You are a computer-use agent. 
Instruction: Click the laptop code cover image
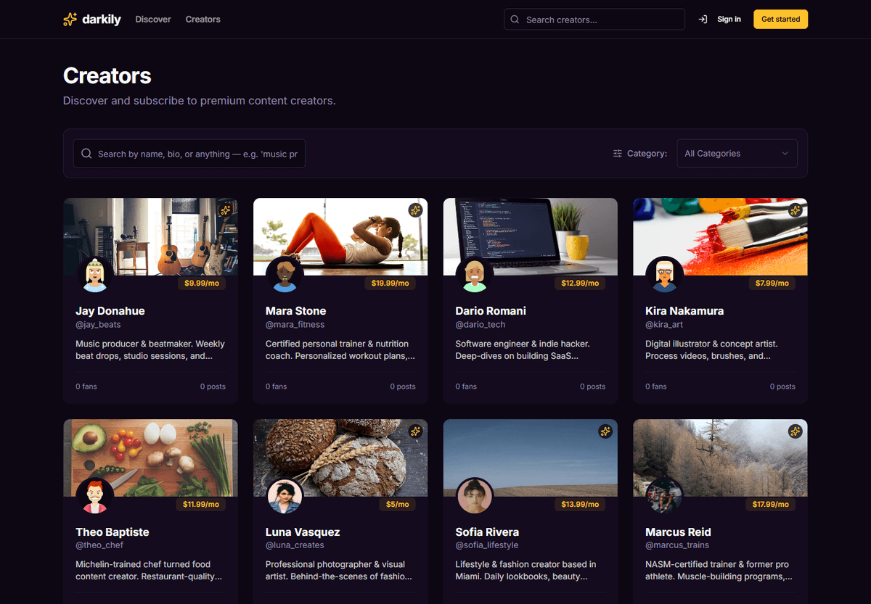(531, 236)
